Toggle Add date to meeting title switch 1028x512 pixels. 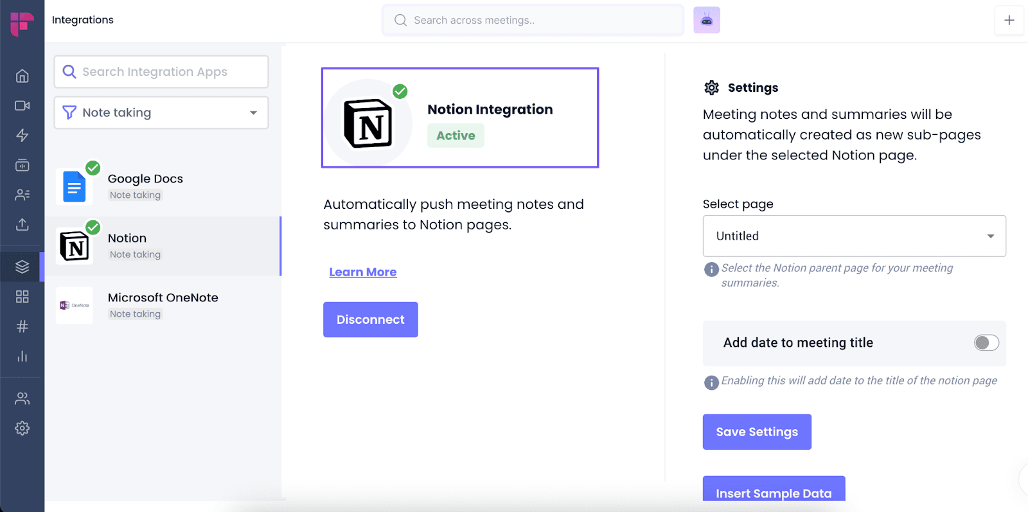click(x=986, y=343)
